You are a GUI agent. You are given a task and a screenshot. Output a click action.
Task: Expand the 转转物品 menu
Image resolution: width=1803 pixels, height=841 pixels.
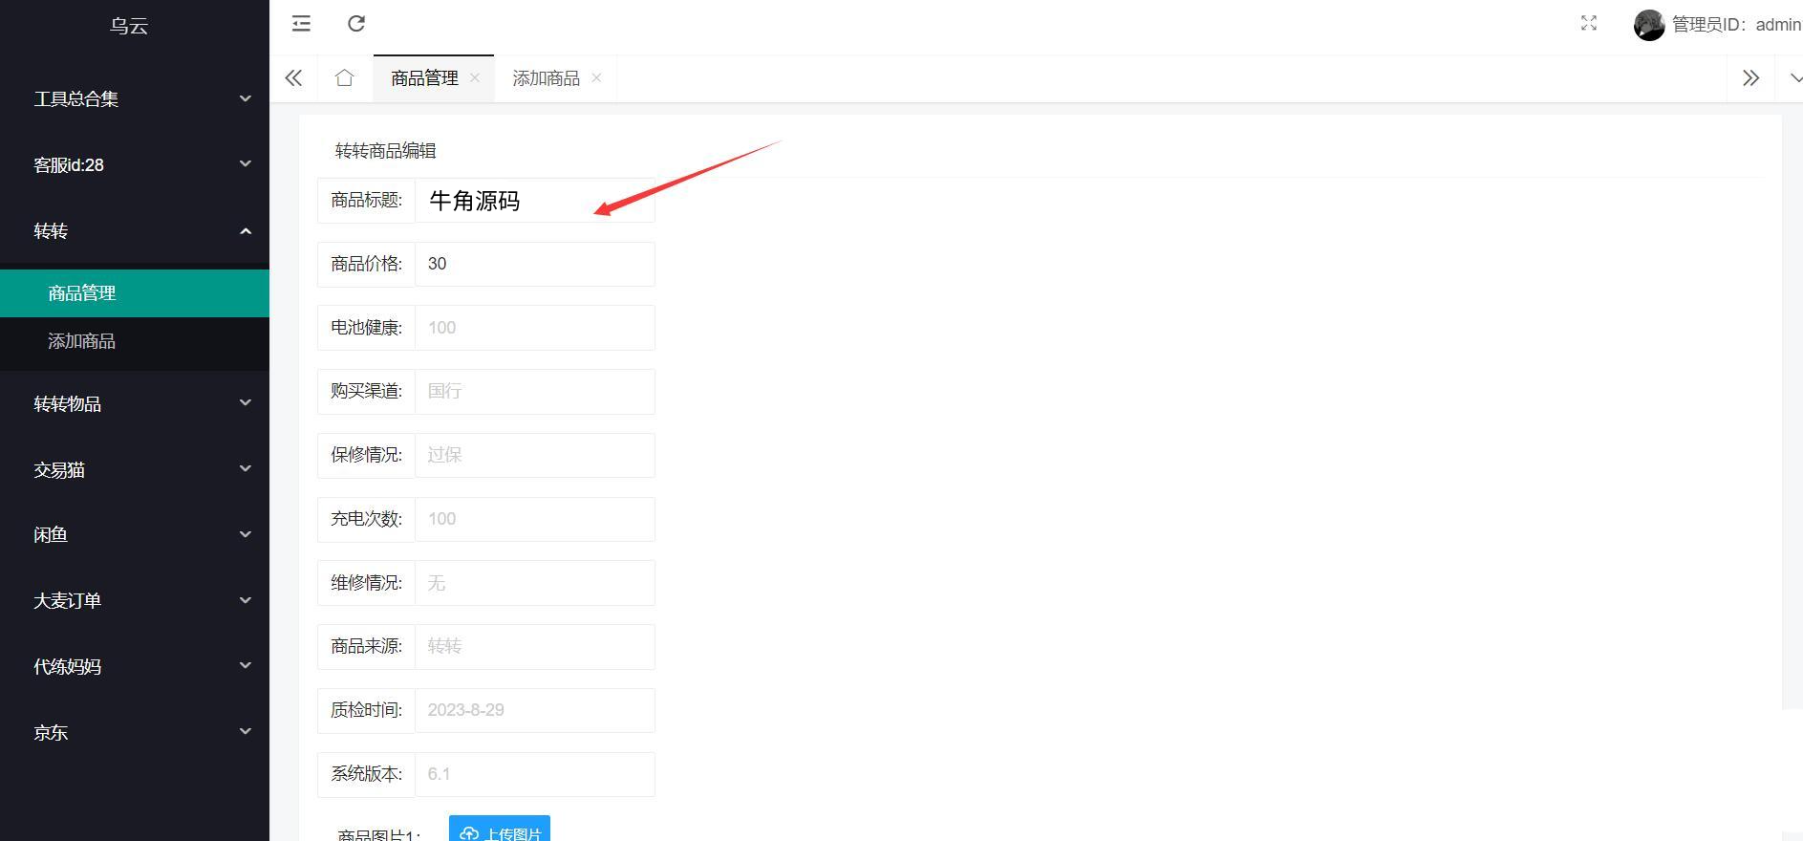click(135, 403)
